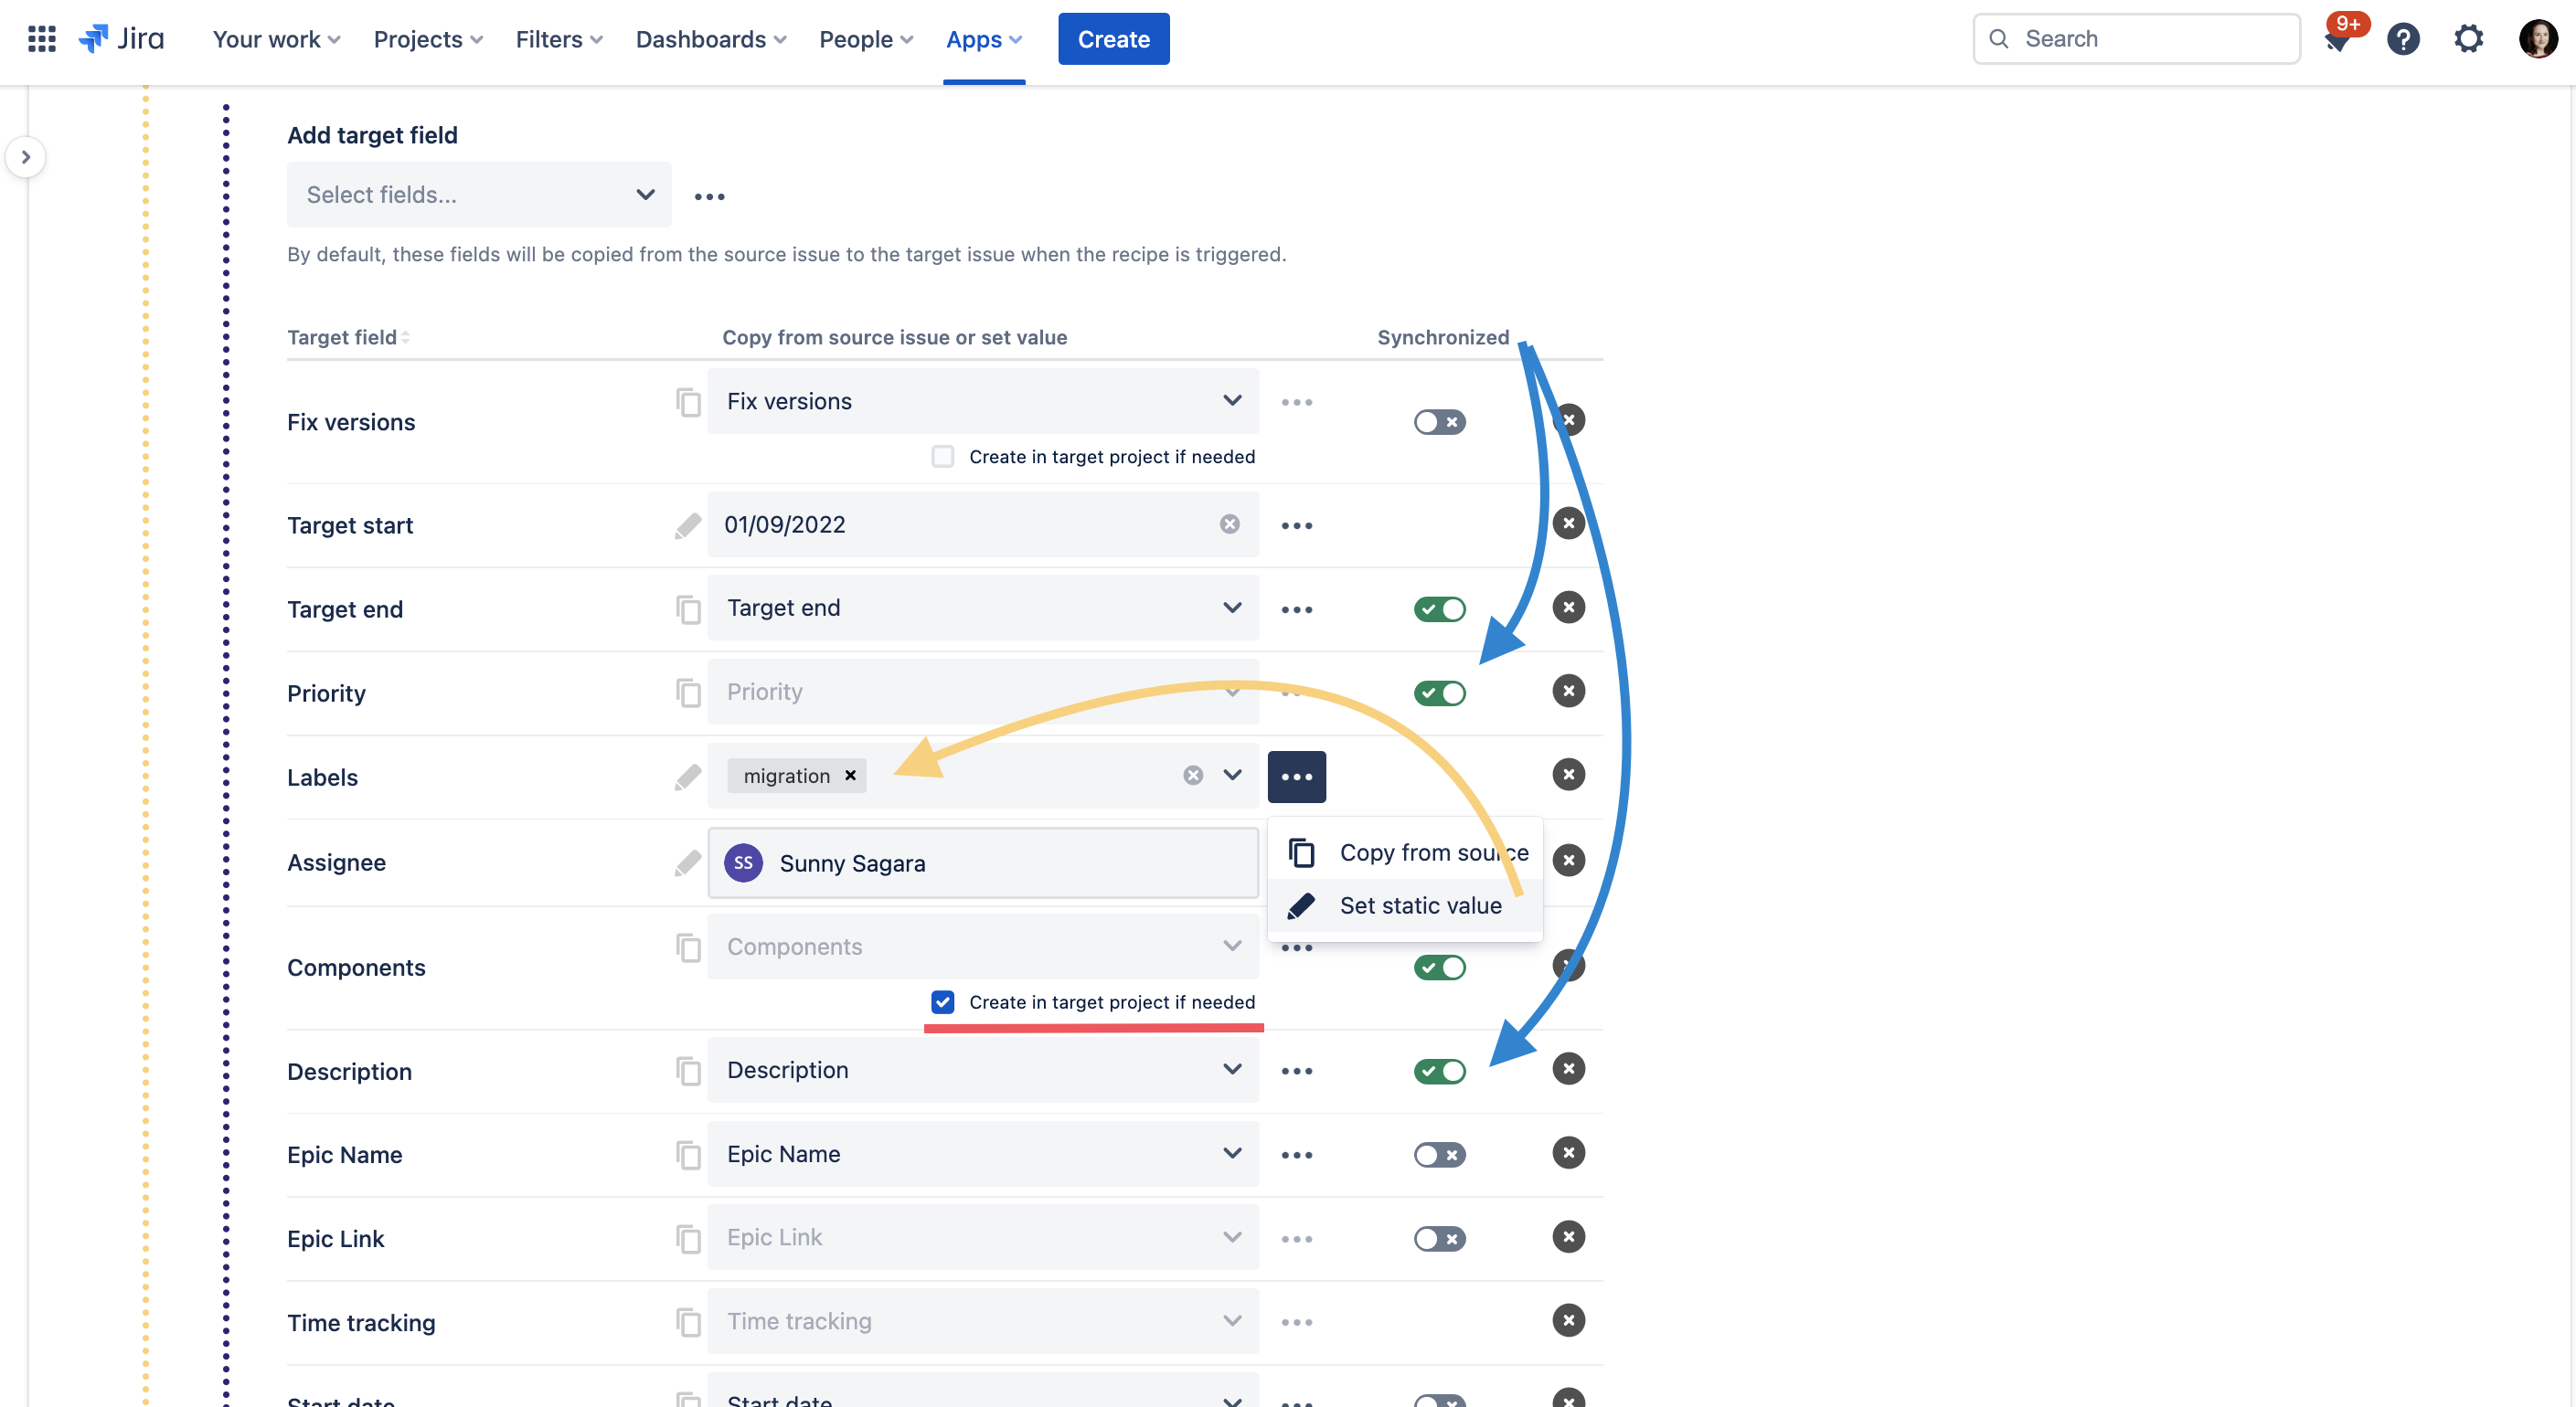2576x1407 pixels.
Task: Open the Filters menu
Action: (x=559, y=39)
